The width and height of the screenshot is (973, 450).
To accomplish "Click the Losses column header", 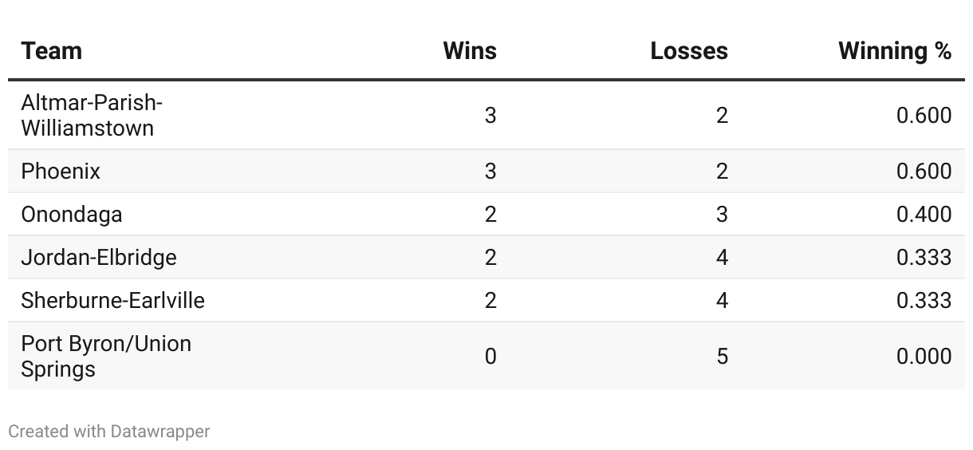I will click(689, 51).
